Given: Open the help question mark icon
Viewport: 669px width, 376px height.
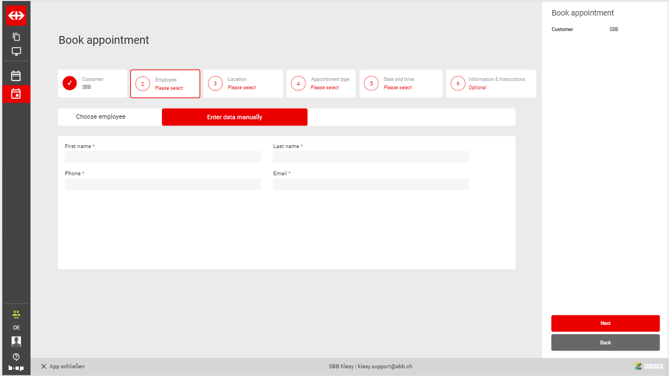Looking at the screenshot, I should (16, 356).
